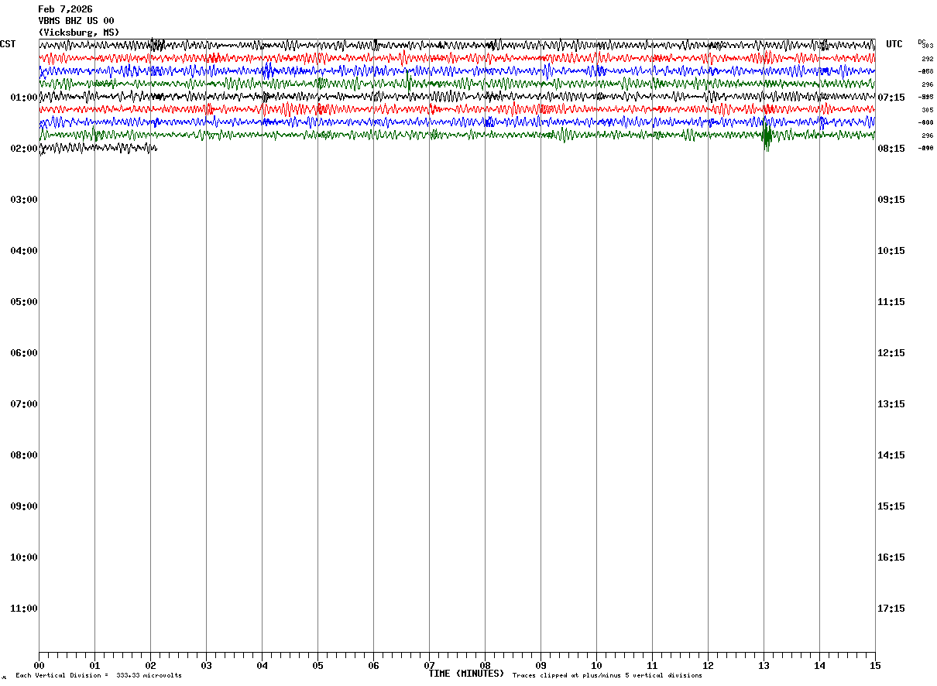Click the CST timezone label
The image size is (937, 686).
(8, 44)
